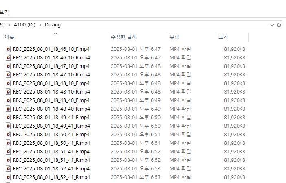This screenshot has height=183, width=286.
Task: Sort by the 유형 column header
Action: tap(174, 37)
